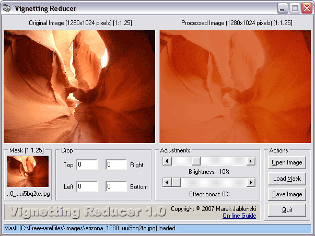This screenshot has width=315, height=236.
Task: Click the Brightness slider left arrow
Action: 167,161
